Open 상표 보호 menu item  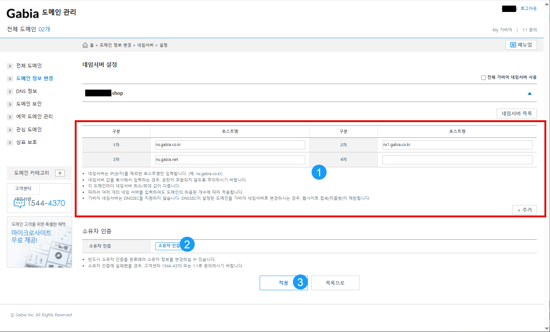(x=27, y=142)
